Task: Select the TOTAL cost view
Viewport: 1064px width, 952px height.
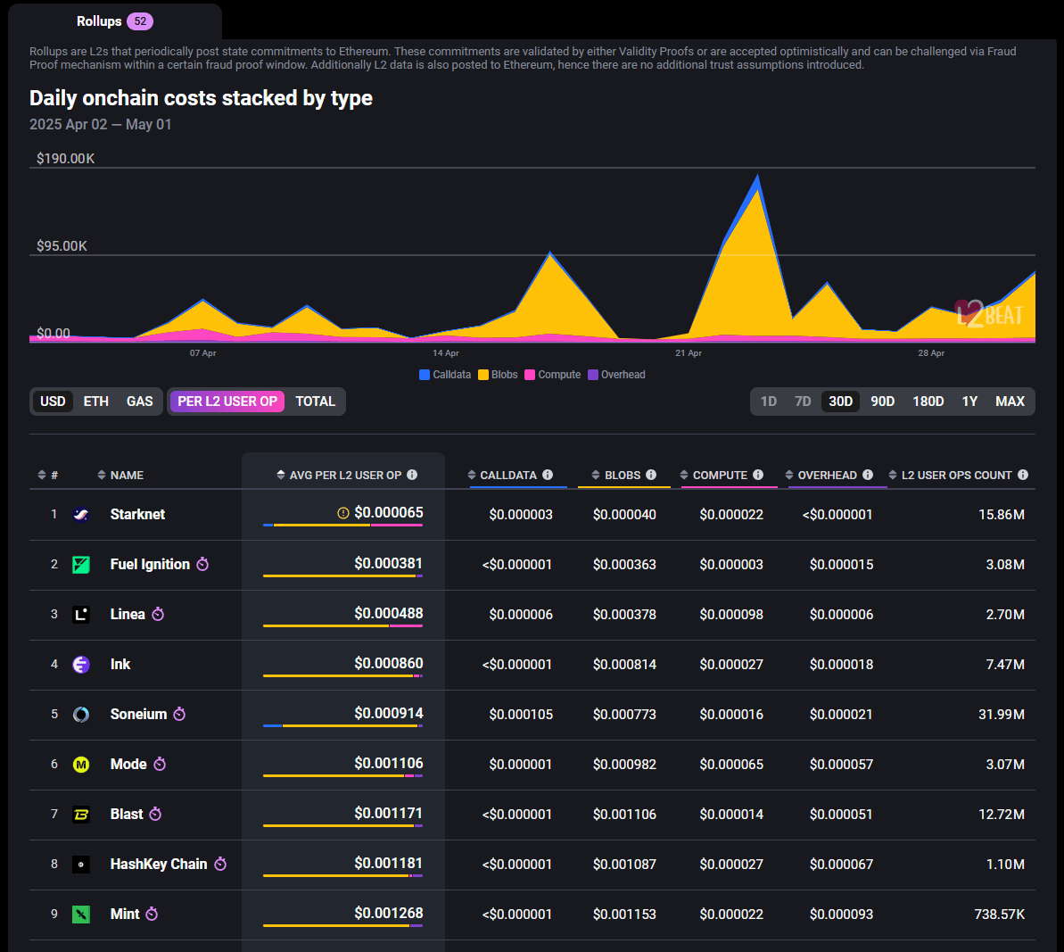Action: [x=315, y=401]
